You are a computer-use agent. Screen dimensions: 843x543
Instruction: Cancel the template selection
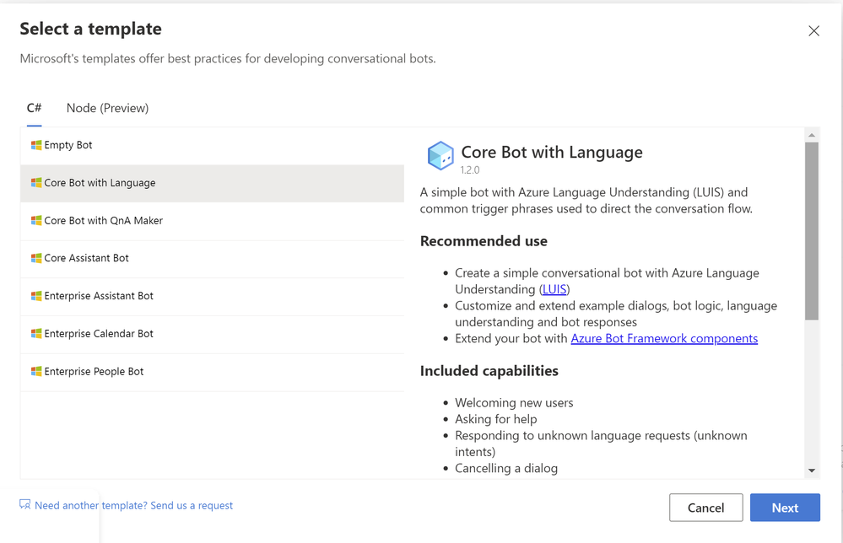[x=705, y=508]
